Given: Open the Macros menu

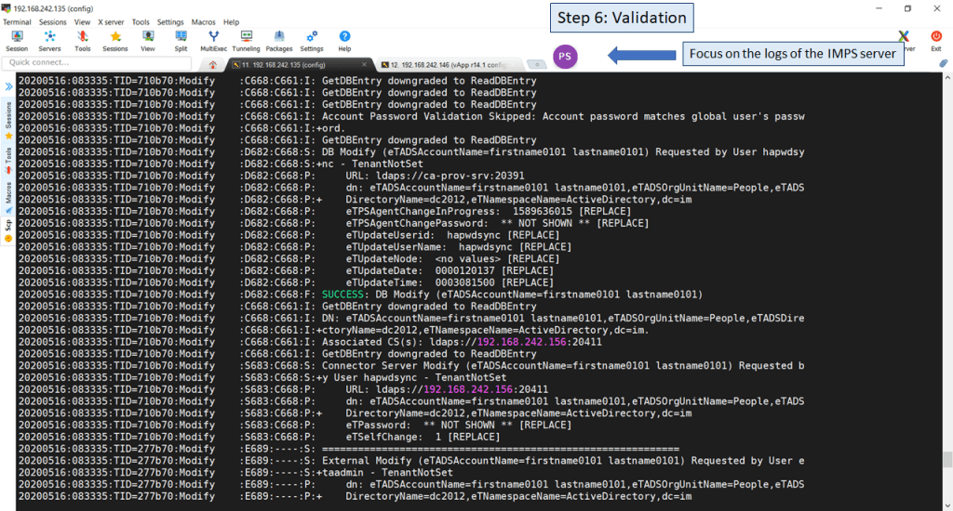Looking at the screenshot, I should [x=203, y=21].
